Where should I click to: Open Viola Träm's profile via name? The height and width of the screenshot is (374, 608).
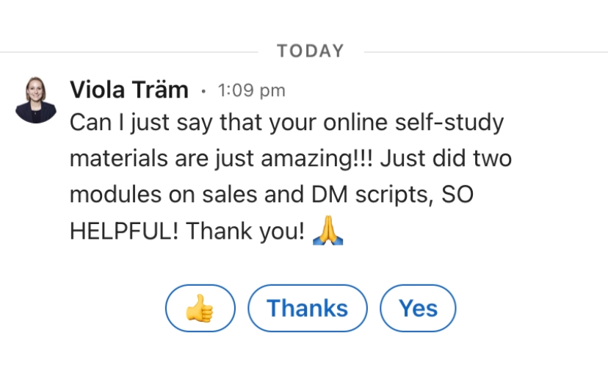[x=129, y=90]
